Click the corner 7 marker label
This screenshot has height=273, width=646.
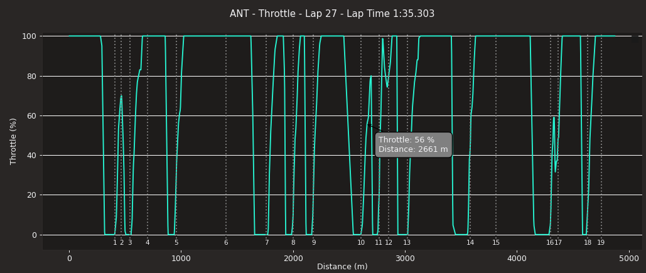point(266,243)
